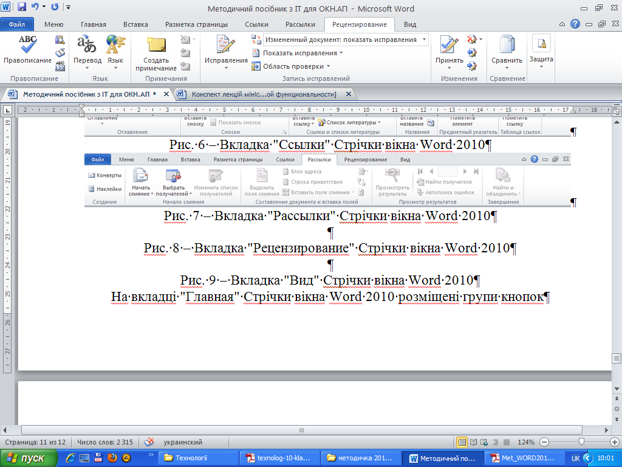
Task: Open Word Help question mark icon
Action: [575, 24]
